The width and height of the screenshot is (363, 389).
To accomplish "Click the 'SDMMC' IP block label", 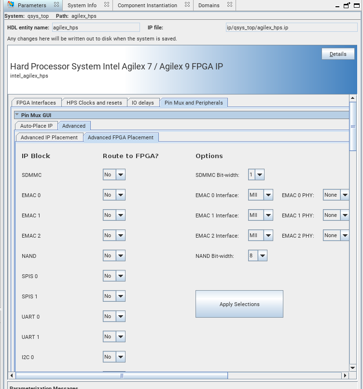I will 31,175.
